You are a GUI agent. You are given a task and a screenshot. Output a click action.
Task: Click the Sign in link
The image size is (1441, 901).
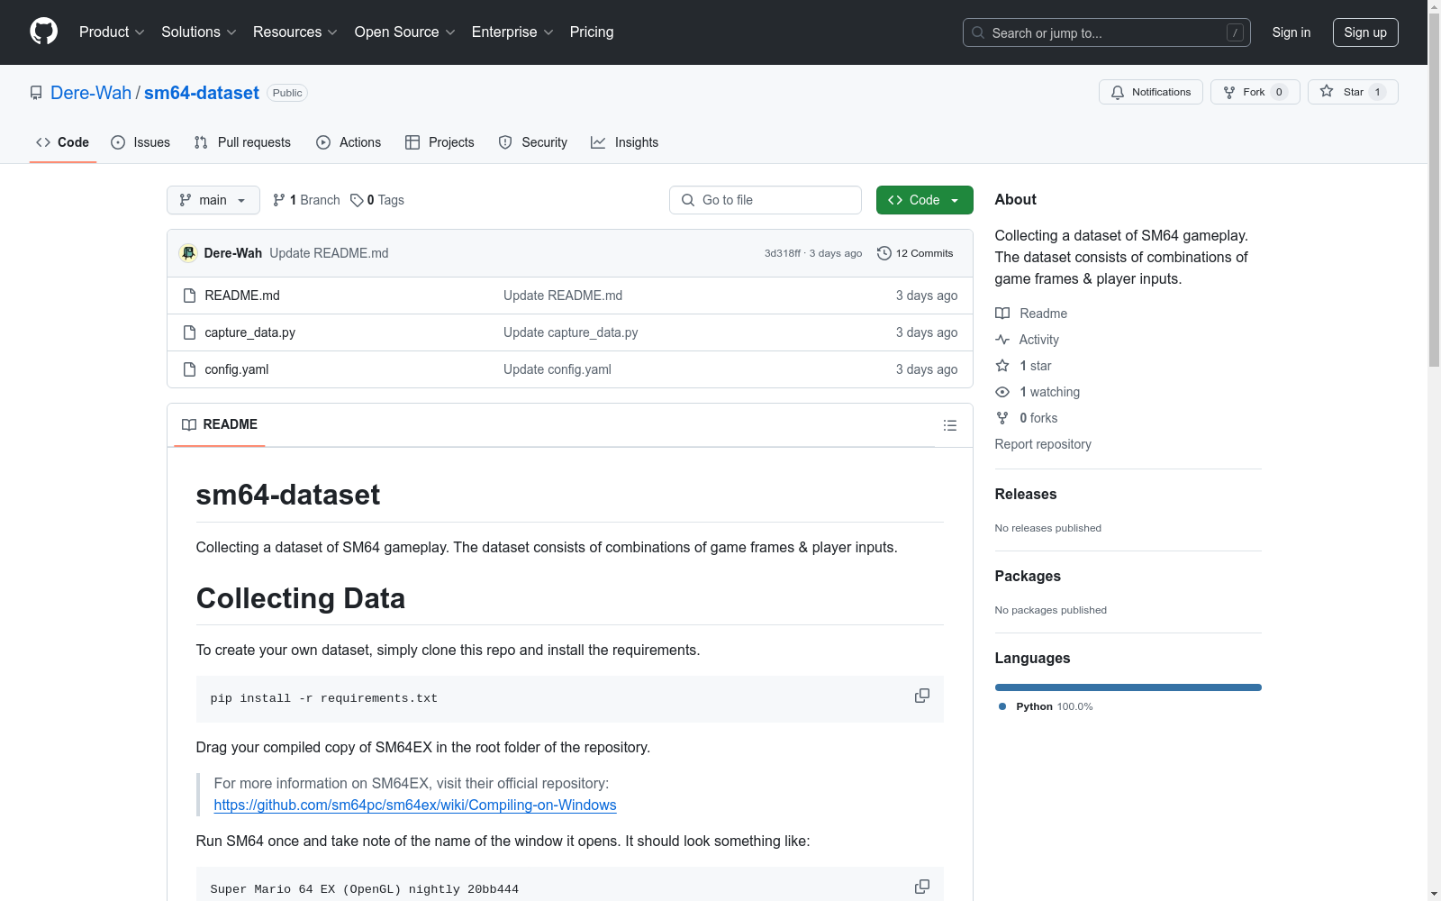tap(1291, 32)
